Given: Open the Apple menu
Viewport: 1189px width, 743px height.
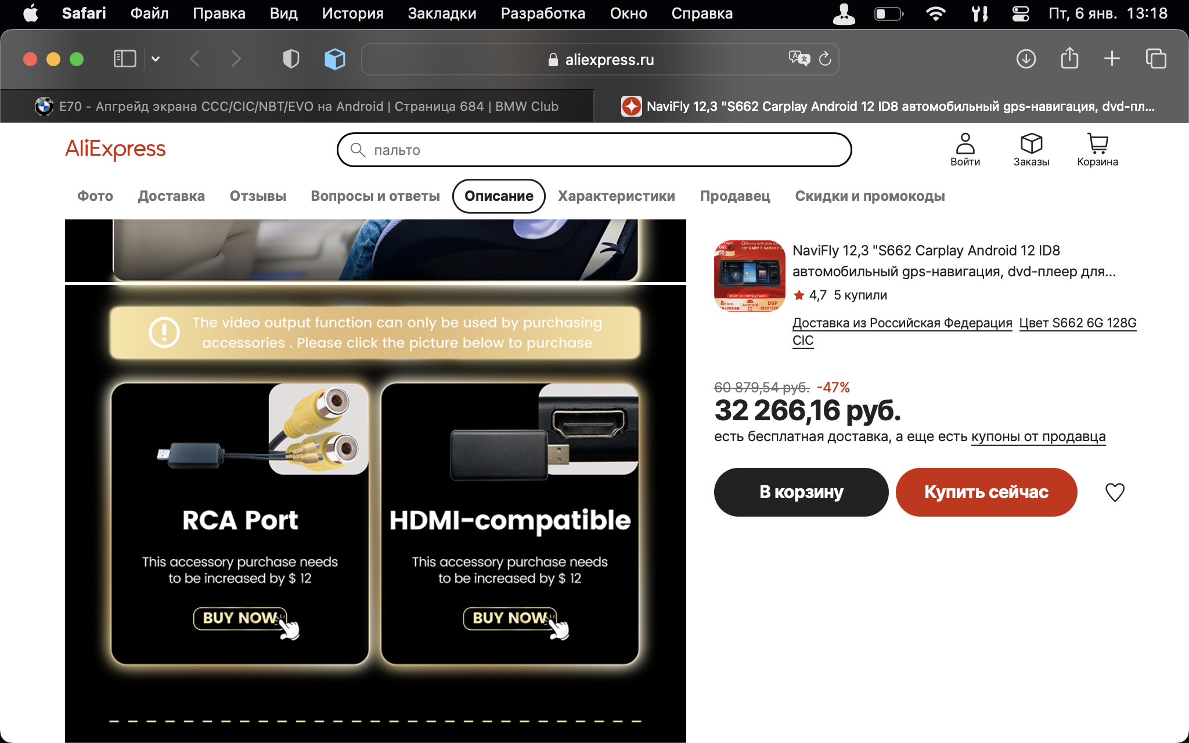Looking at the screenshot, I should point(30,13).
